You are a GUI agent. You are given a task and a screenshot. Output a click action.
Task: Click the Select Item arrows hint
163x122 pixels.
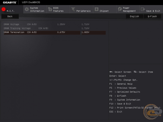(x=143, y=72)
